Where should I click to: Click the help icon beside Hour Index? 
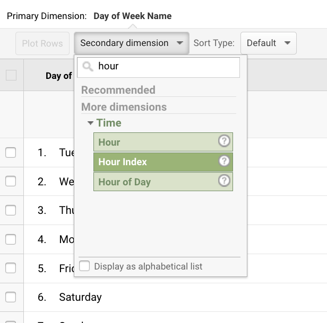tap(225, 161)
